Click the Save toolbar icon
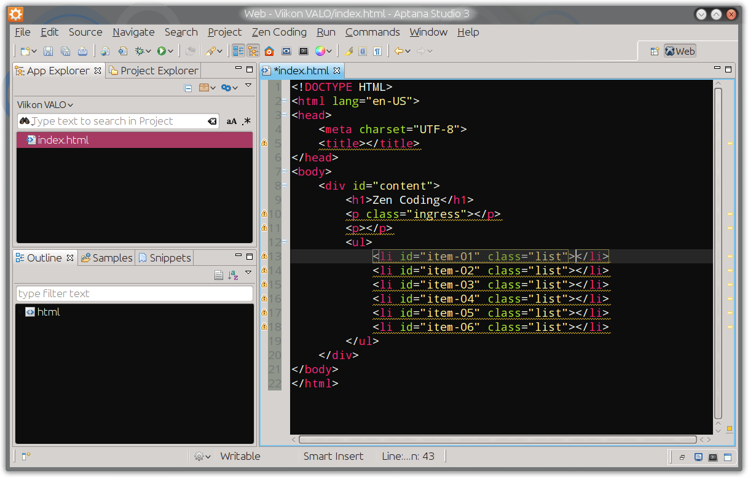Viewport: 748px width, 477px height. coord(49,52)
